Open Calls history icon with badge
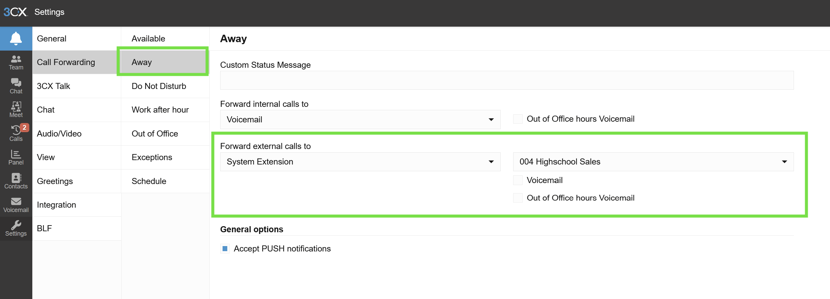830x299 pixels. tap(16, 133)
